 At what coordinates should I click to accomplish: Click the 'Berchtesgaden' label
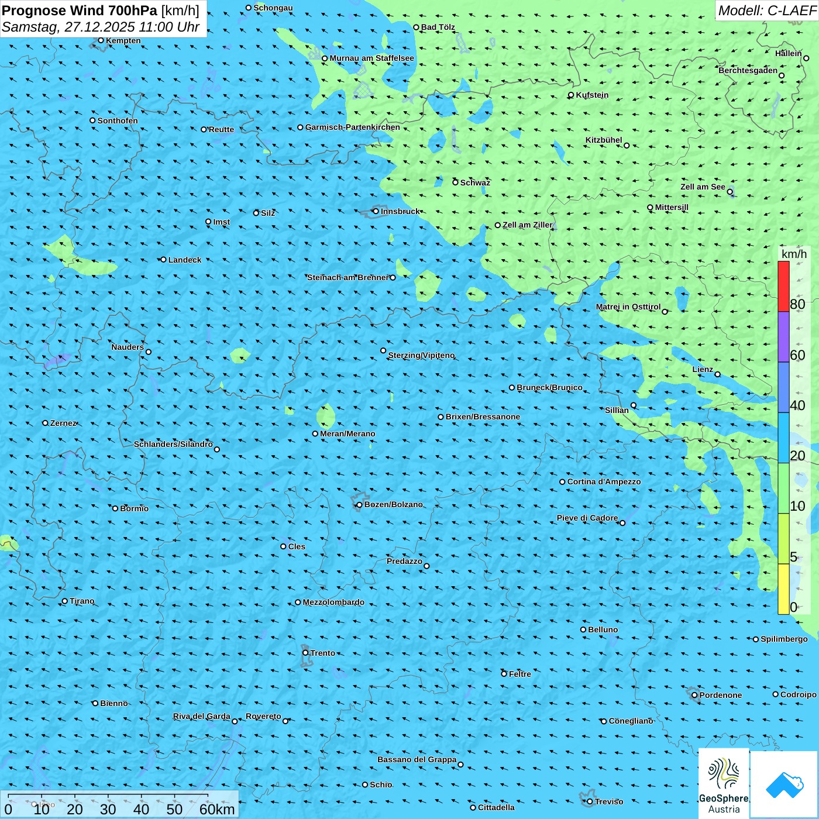748,70
